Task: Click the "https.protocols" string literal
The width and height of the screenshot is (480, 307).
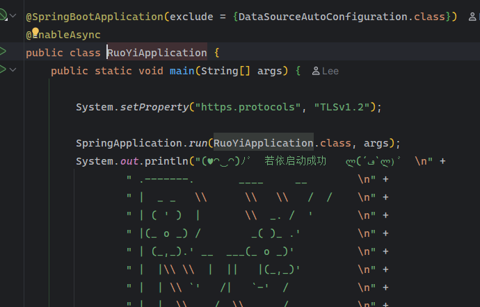Action: [x=248, y=107]
